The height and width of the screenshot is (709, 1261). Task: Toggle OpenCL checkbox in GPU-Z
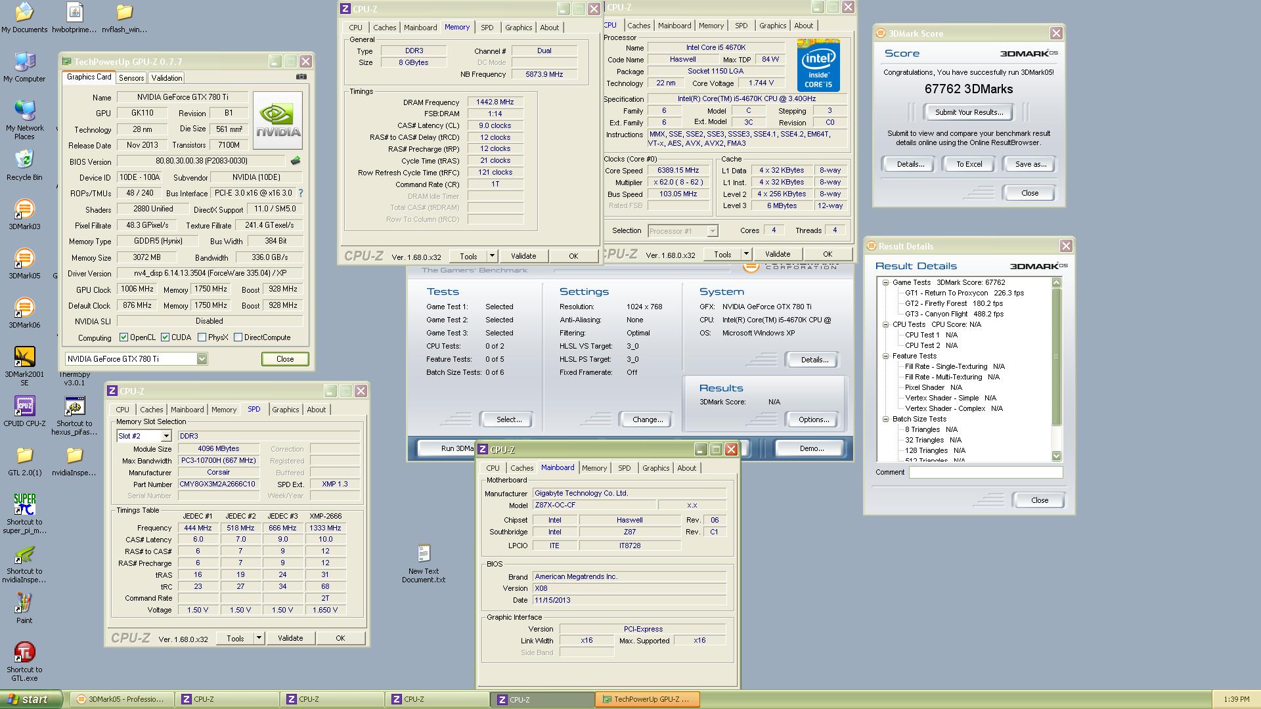[123, 337]
